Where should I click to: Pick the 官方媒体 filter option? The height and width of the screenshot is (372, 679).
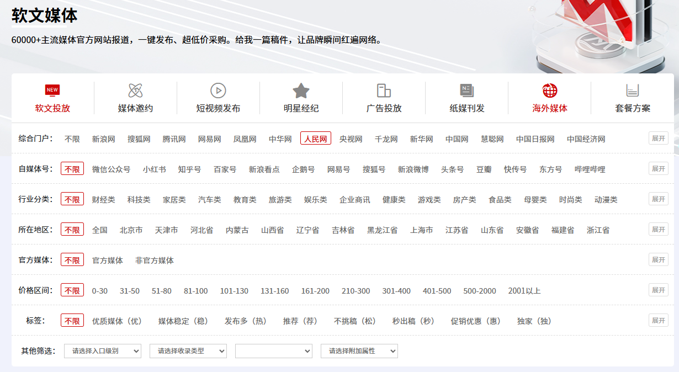click(x=108, y=260)
